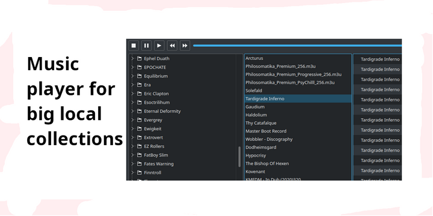Select the Wobbler - Discography playlist
This screenshot has width=433, height=216.
(x=298, y=139)
